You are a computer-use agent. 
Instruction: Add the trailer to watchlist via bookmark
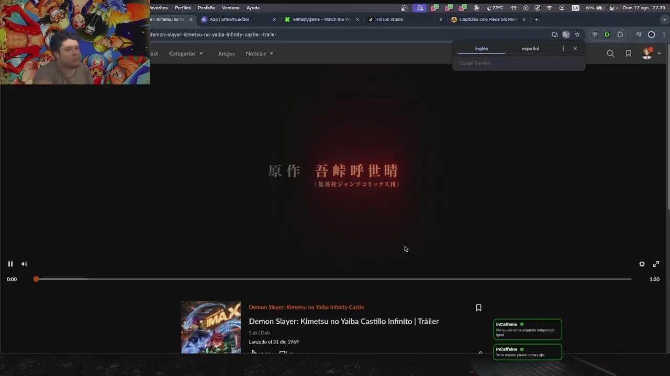click(478, 308)
